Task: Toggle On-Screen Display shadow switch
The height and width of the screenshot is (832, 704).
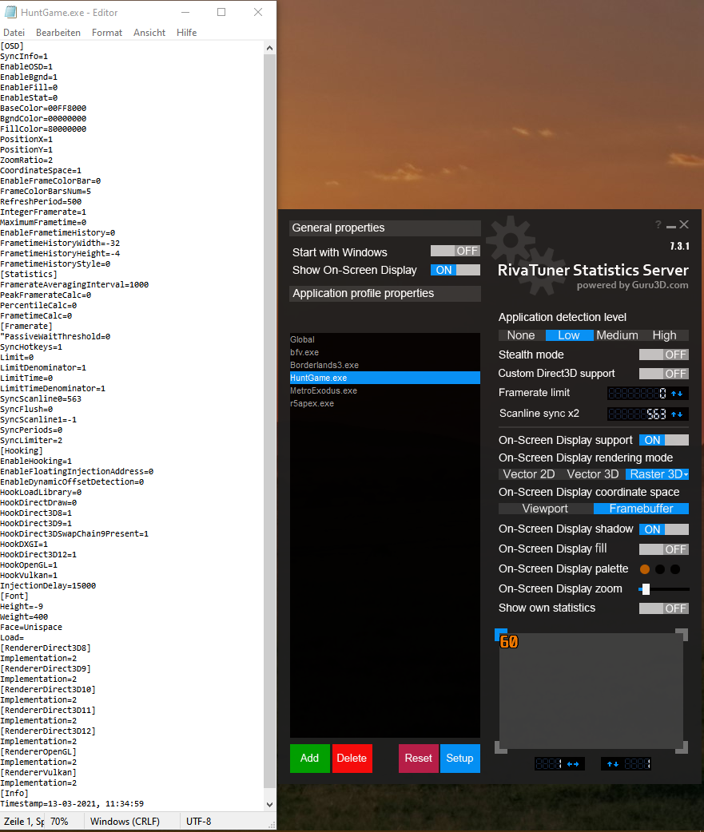Action: pos(664,529)
